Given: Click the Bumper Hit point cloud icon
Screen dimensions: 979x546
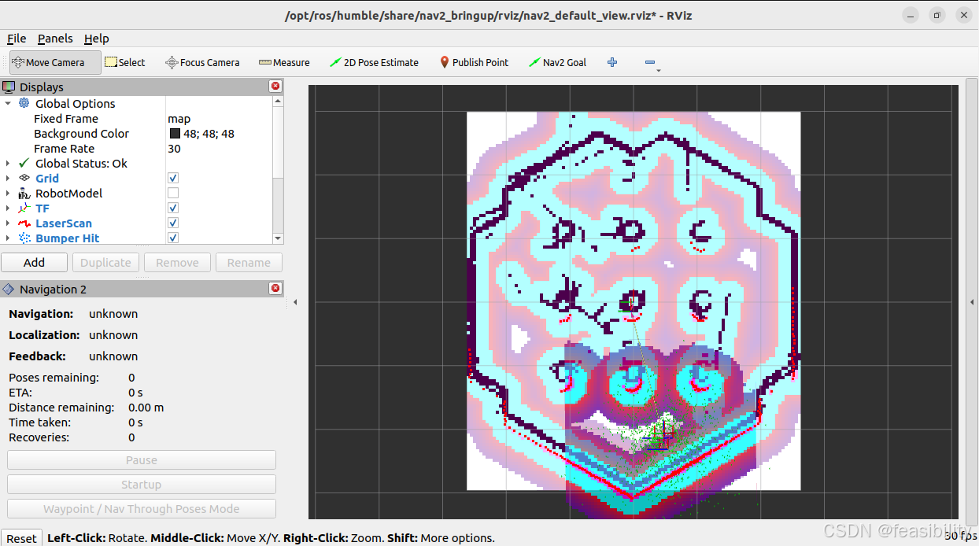Looking at the screenshot, I should click(x=24, y=238).
